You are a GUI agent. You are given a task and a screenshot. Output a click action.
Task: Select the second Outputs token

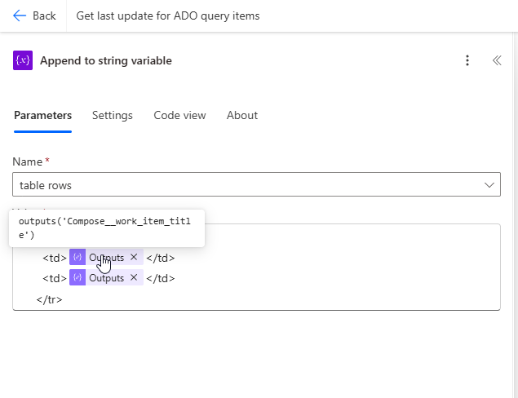point(107,278)
